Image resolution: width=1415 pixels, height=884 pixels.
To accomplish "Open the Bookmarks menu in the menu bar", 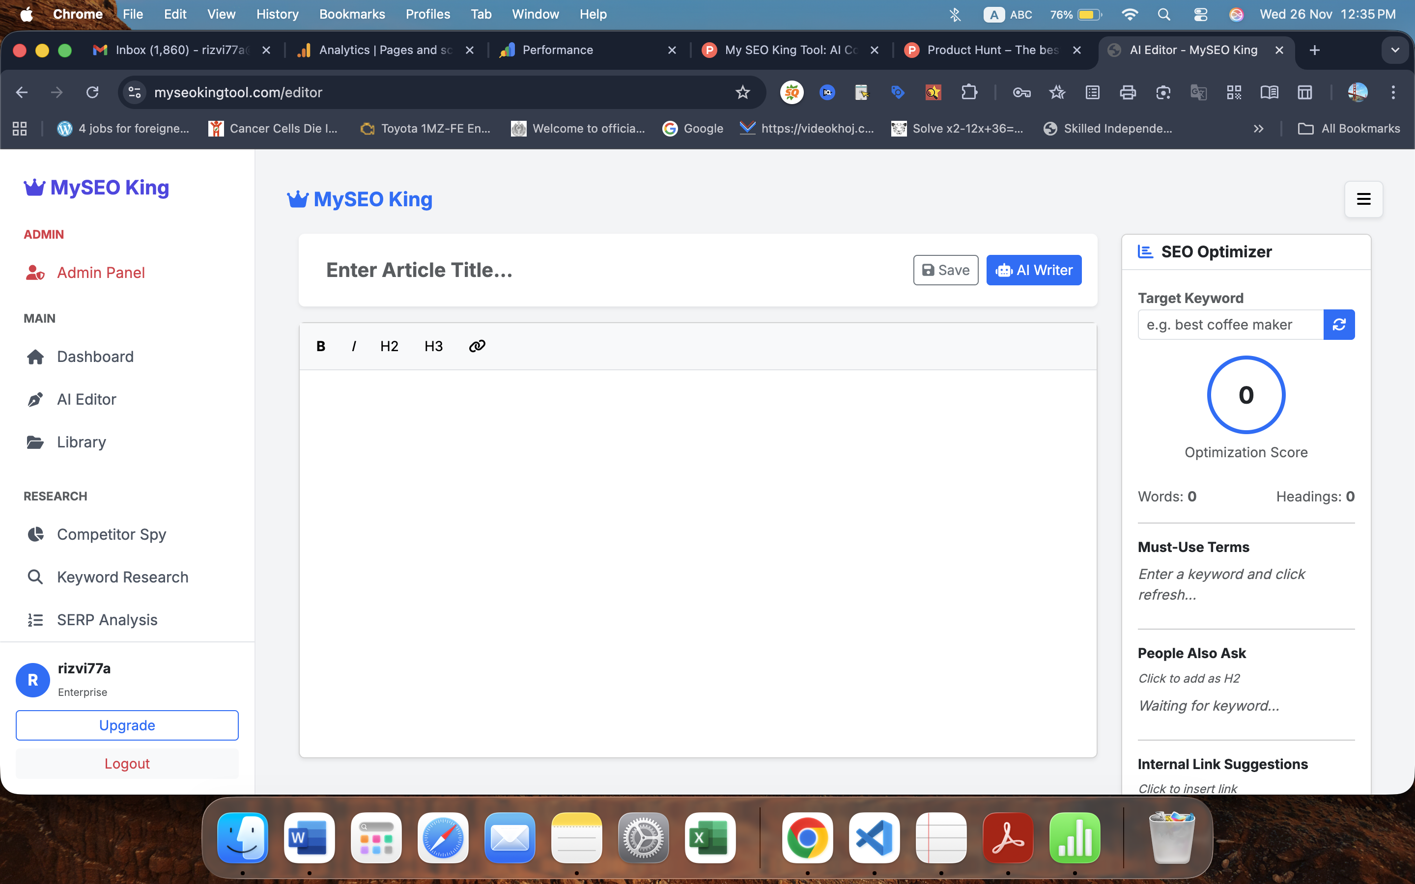I will point(352,14).
